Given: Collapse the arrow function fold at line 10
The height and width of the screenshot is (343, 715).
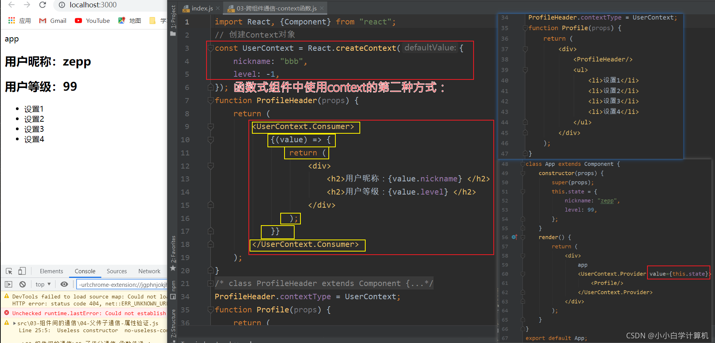Looking at the screenshot, I should pyautogui.click(x=211, y=140).
